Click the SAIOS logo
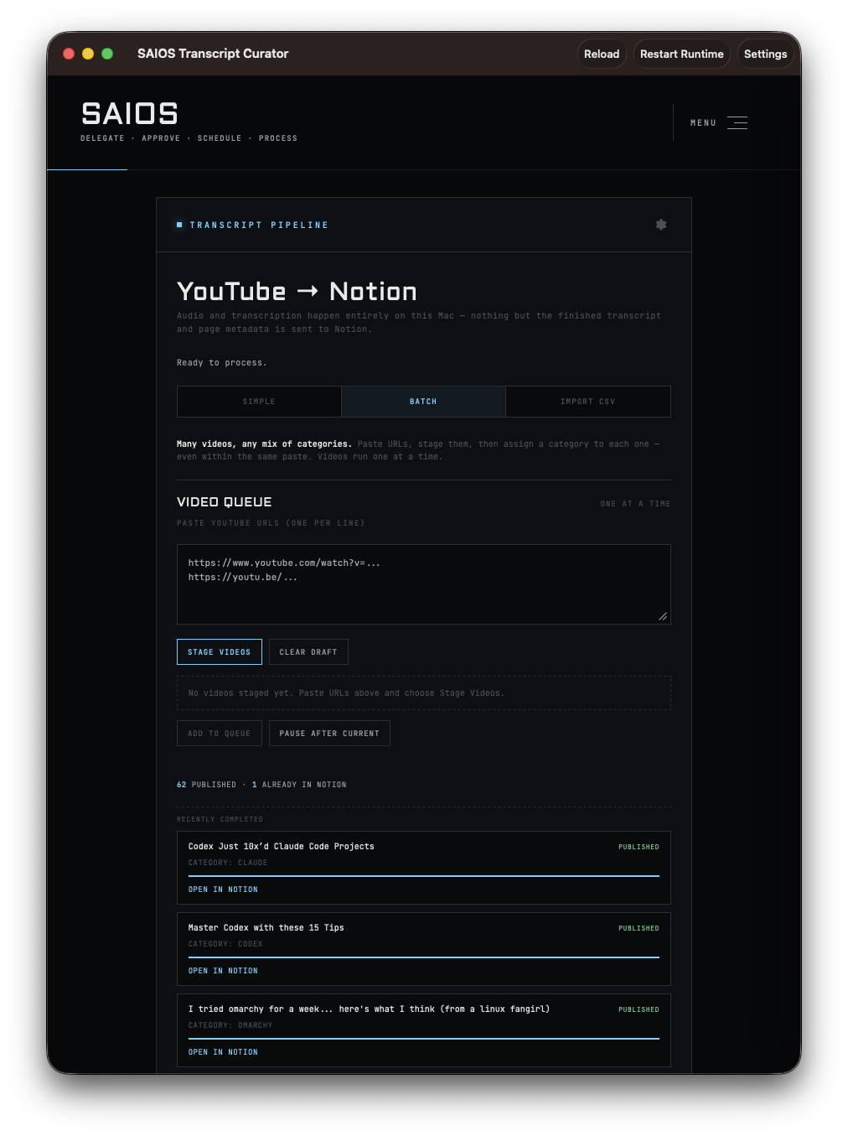 [130, 113]
